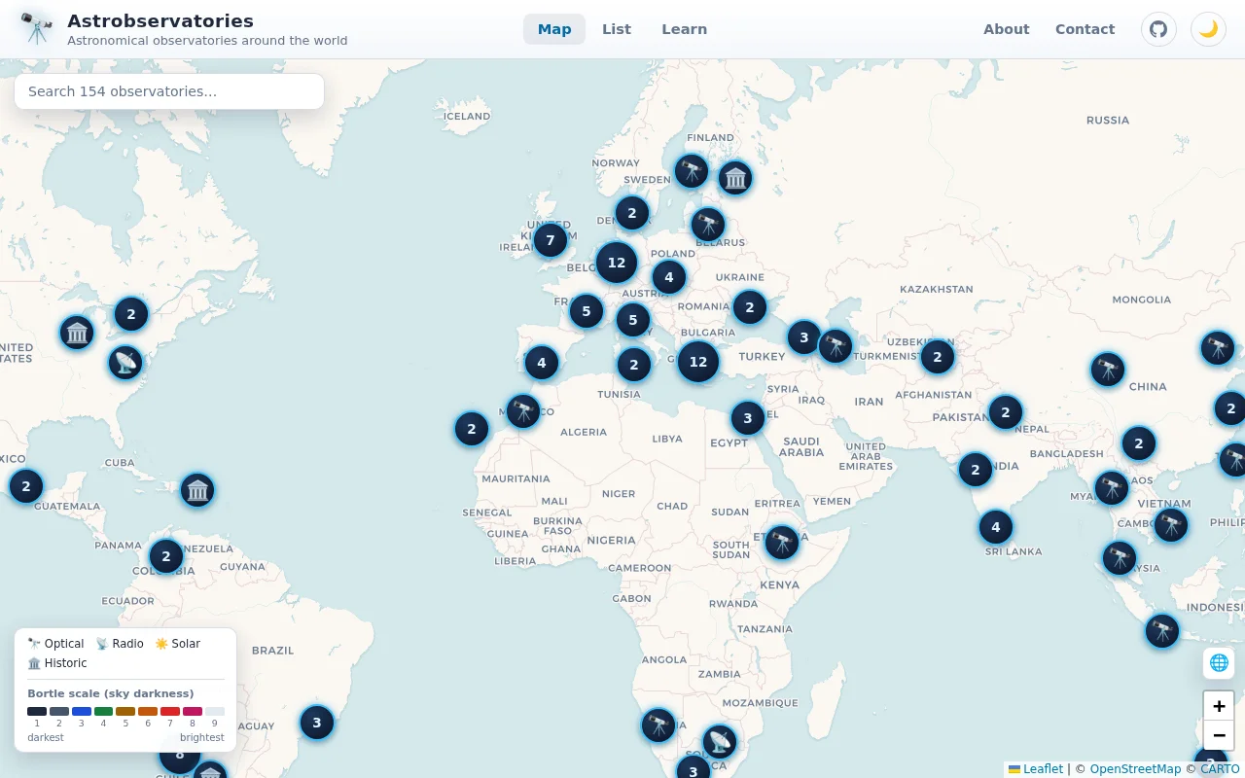Select the telescope marker in Ethiopia
The image size is (1245, 778).
pyautogui.click(x=782, y=542)
